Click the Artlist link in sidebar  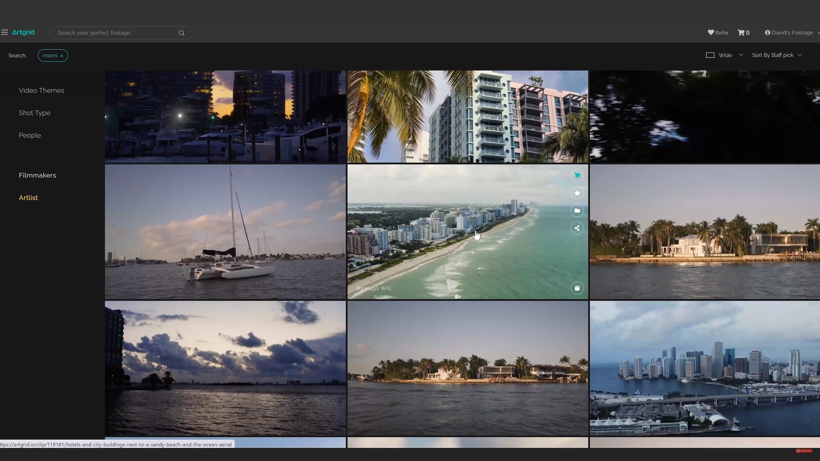28,198
